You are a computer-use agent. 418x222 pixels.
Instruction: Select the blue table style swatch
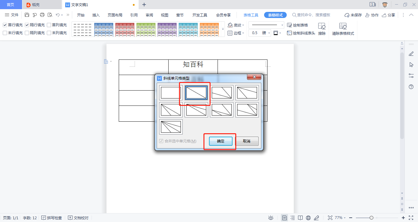pyautogui.click(x=103, y=30)
